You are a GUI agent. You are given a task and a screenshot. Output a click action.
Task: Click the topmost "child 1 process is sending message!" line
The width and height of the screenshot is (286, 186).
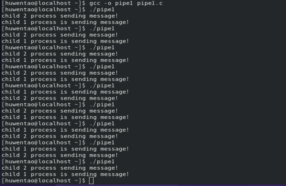click(x=65, y=22)
